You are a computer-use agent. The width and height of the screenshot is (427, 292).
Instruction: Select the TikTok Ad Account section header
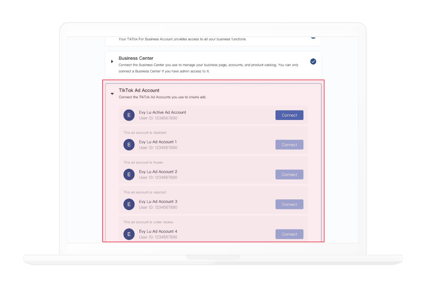click(x=139, y=90)
